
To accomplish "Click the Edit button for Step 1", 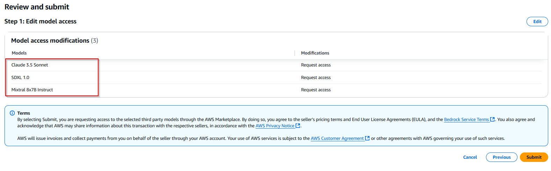I will pos(537,22).
